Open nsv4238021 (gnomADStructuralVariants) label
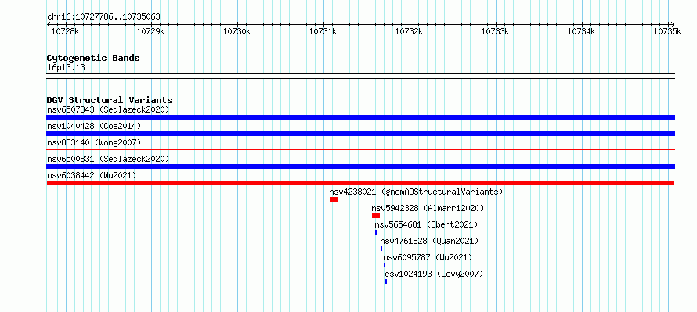 coord(416,192)
